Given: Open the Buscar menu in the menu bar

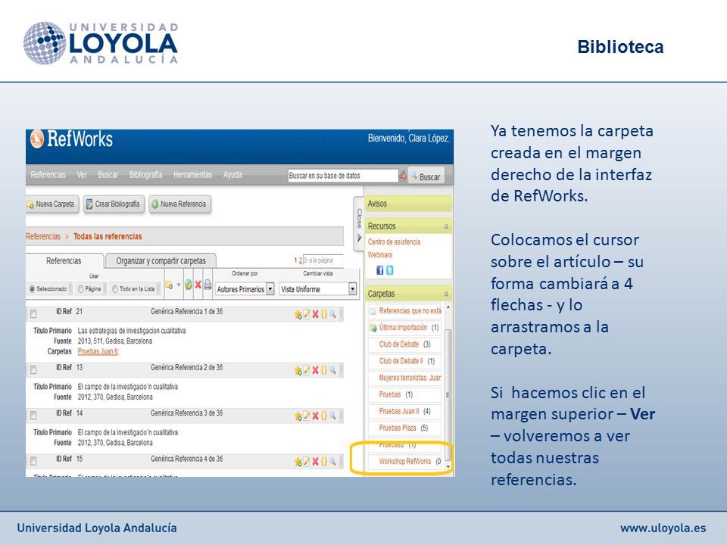Looking at the screenshot, I should point(108,175).
